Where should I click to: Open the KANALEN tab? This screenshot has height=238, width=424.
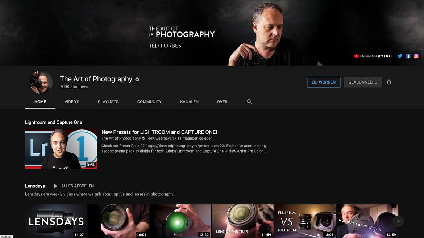(x=189, y=102)
